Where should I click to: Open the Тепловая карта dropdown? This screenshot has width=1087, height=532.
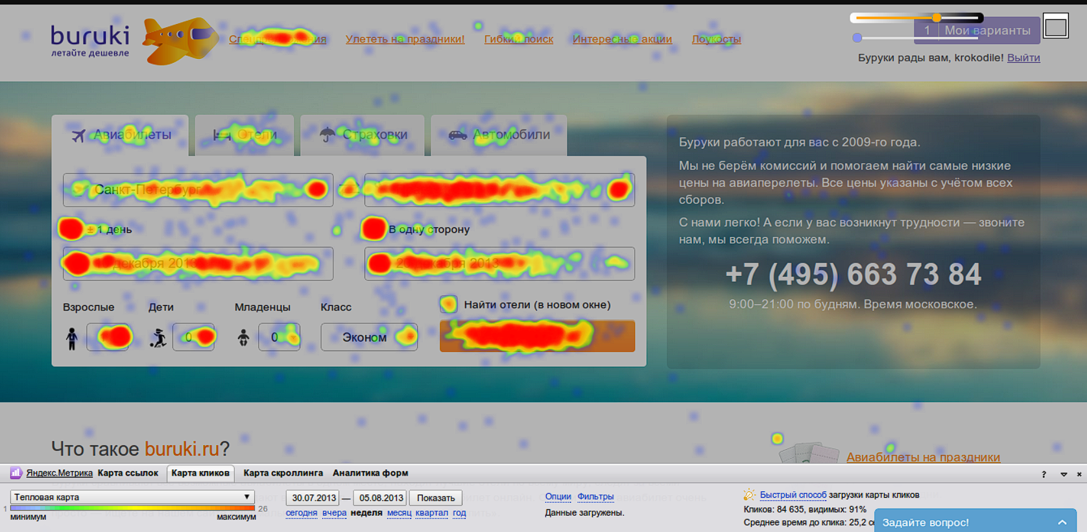click(x=132, y=497)
